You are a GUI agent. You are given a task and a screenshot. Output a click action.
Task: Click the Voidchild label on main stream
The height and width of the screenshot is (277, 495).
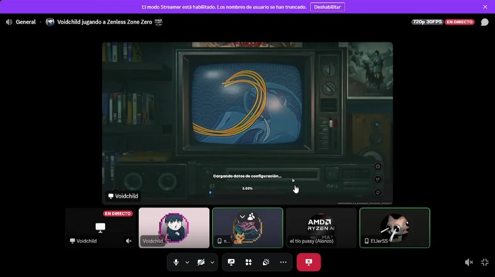coord(123,196)
